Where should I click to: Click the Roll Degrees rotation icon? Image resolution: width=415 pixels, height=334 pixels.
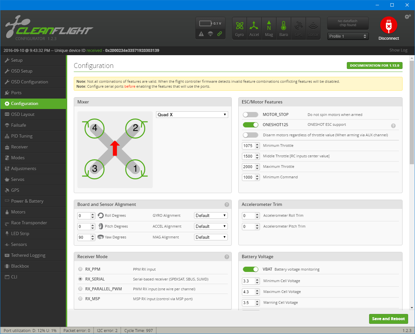101,215
